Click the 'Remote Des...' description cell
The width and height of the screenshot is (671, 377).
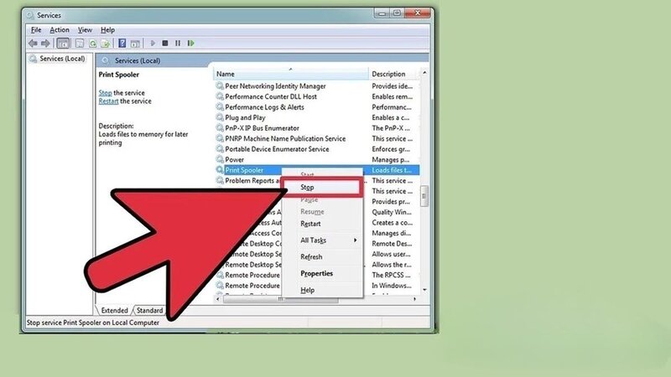pyautogui.click(x=392, y=243)
